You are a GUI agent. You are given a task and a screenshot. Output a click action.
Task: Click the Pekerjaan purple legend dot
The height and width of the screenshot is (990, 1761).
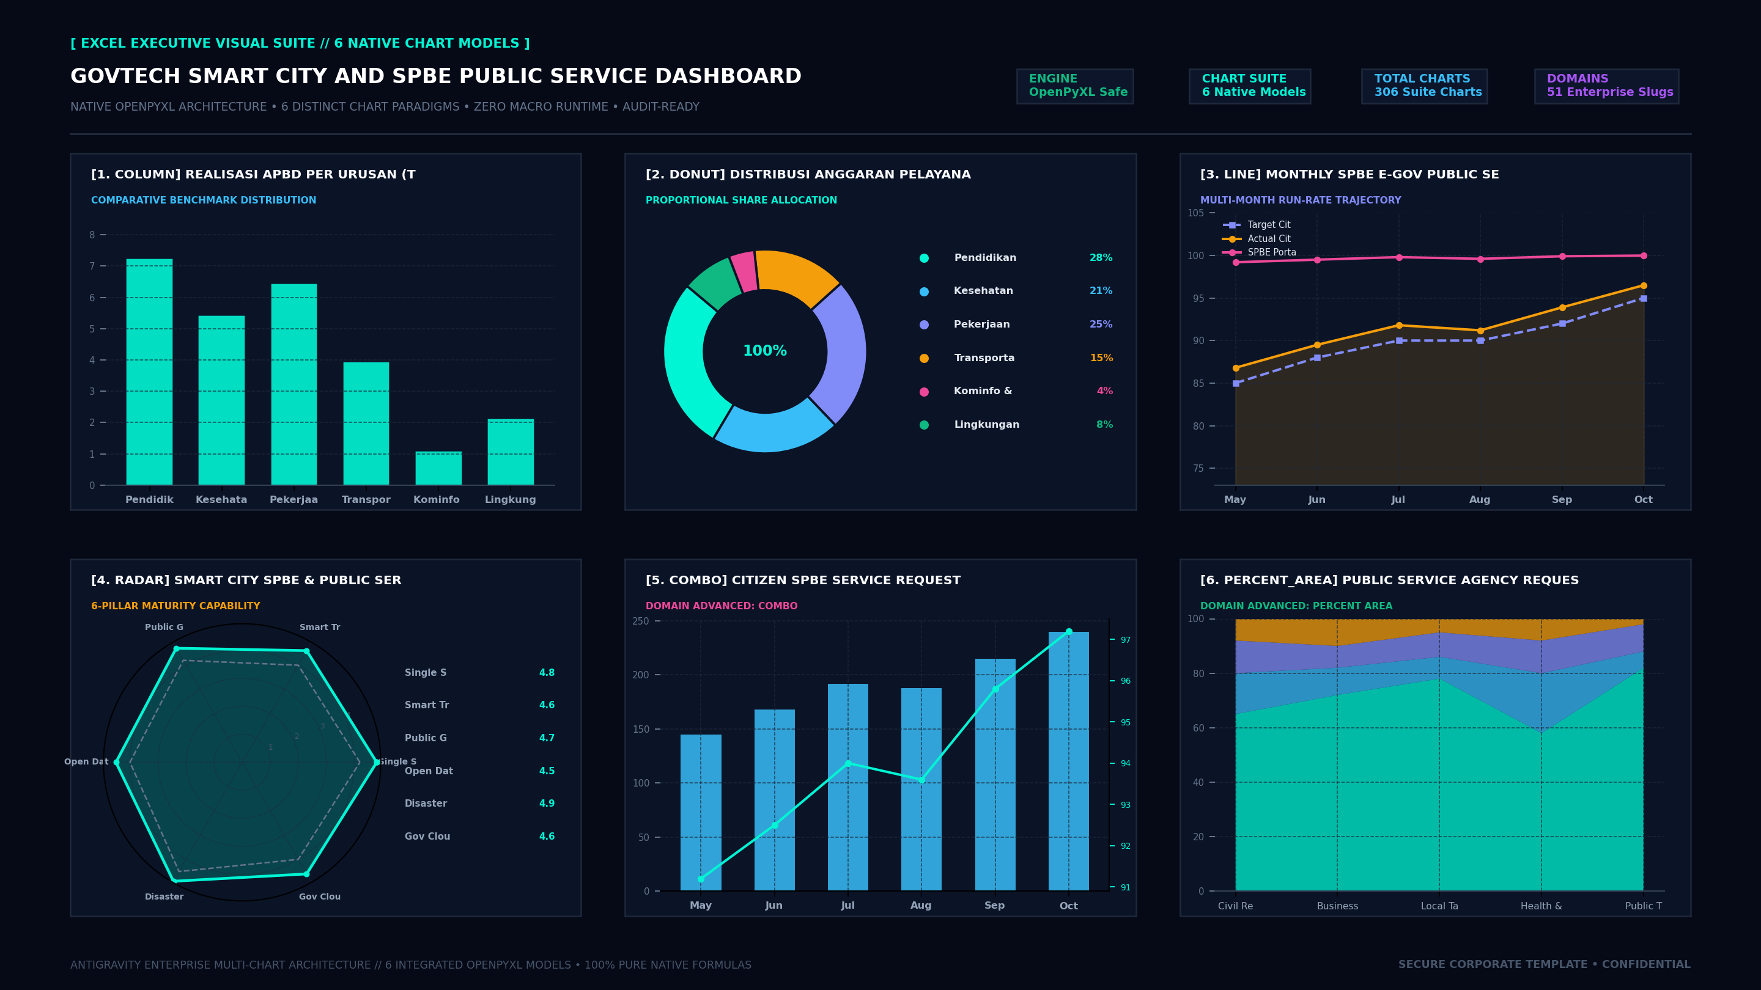pos(925,325)
